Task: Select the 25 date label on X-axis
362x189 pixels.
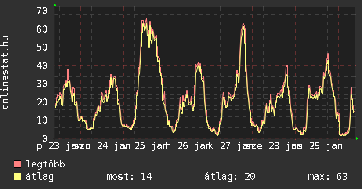Action: click(140, 146)
